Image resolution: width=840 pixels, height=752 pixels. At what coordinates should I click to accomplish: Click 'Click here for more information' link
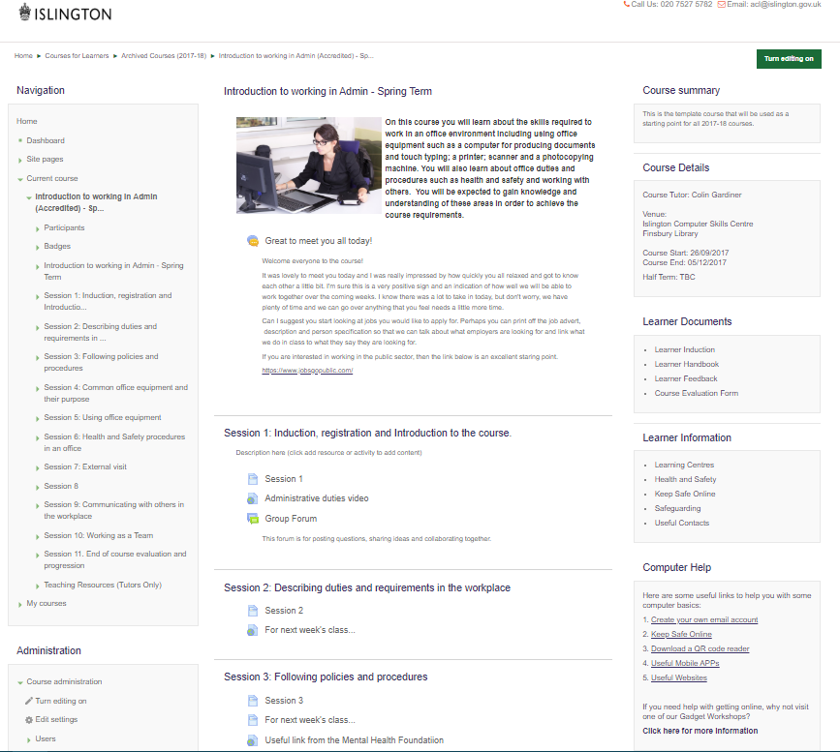pyautogui.click(x=700, y=731)
